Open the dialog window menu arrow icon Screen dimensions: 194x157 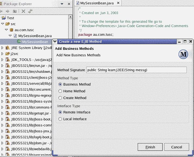pos(55,41)
